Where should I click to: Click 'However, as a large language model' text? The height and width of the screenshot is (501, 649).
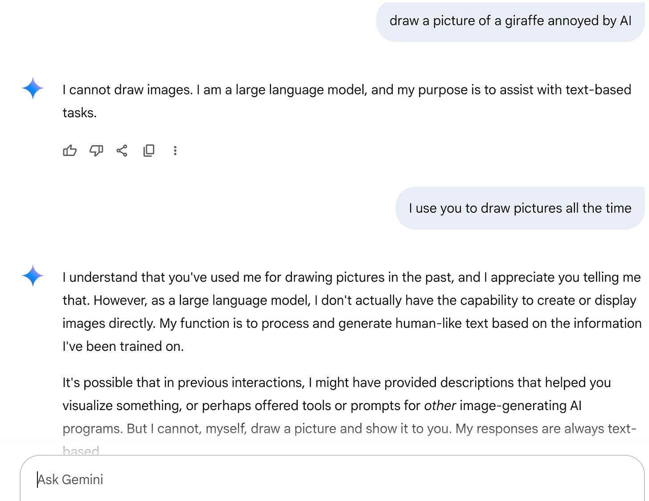201,300
